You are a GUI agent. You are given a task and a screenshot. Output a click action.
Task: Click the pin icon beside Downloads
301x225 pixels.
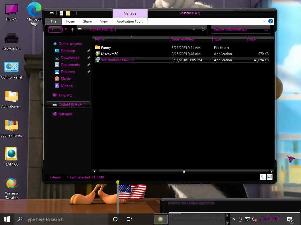click(88, 58)
